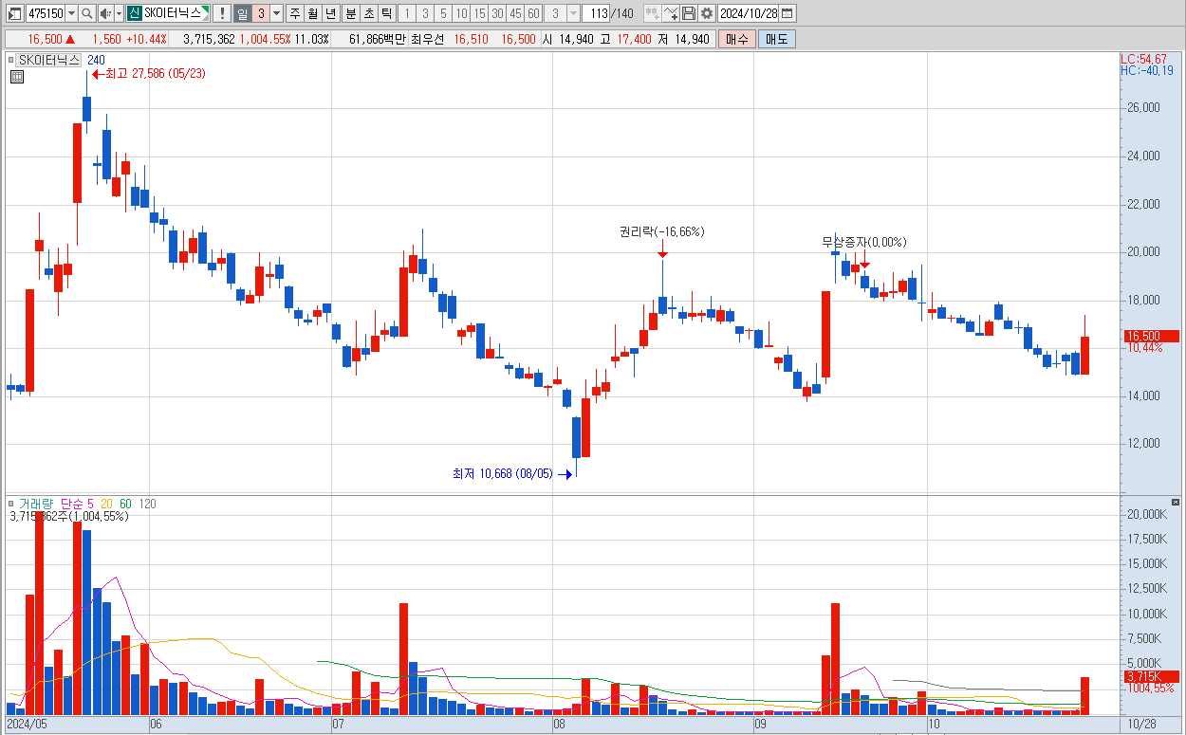Open the calendar date picker icon
Screen dimensions: 1186x735
(788, 13)
